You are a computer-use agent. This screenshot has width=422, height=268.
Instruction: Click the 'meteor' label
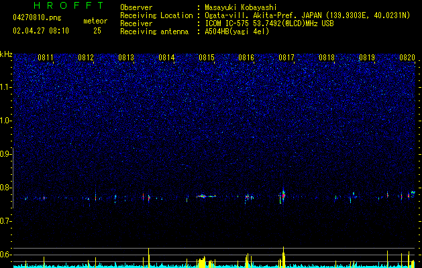95,21
